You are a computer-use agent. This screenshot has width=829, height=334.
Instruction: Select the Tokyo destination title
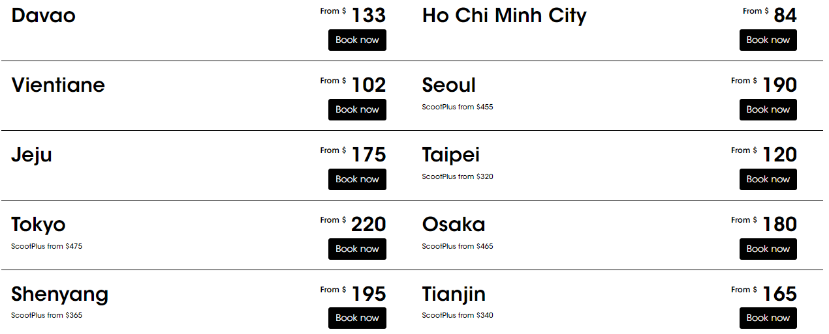coord(39,225)
